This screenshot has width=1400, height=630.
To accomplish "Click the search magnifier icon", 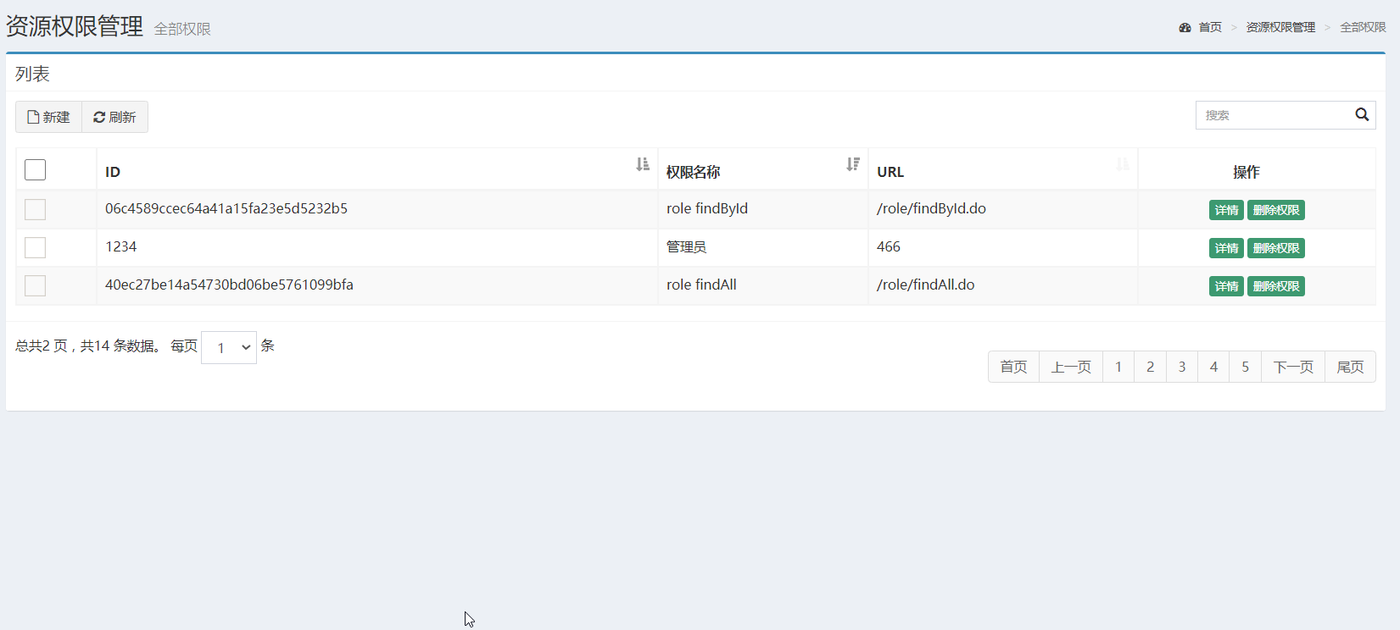I will 1362,114.
